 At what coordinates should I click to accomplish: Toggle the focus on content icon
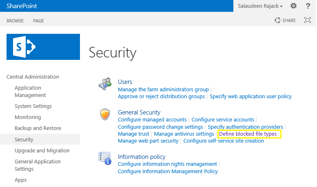(x=308, y=20)
